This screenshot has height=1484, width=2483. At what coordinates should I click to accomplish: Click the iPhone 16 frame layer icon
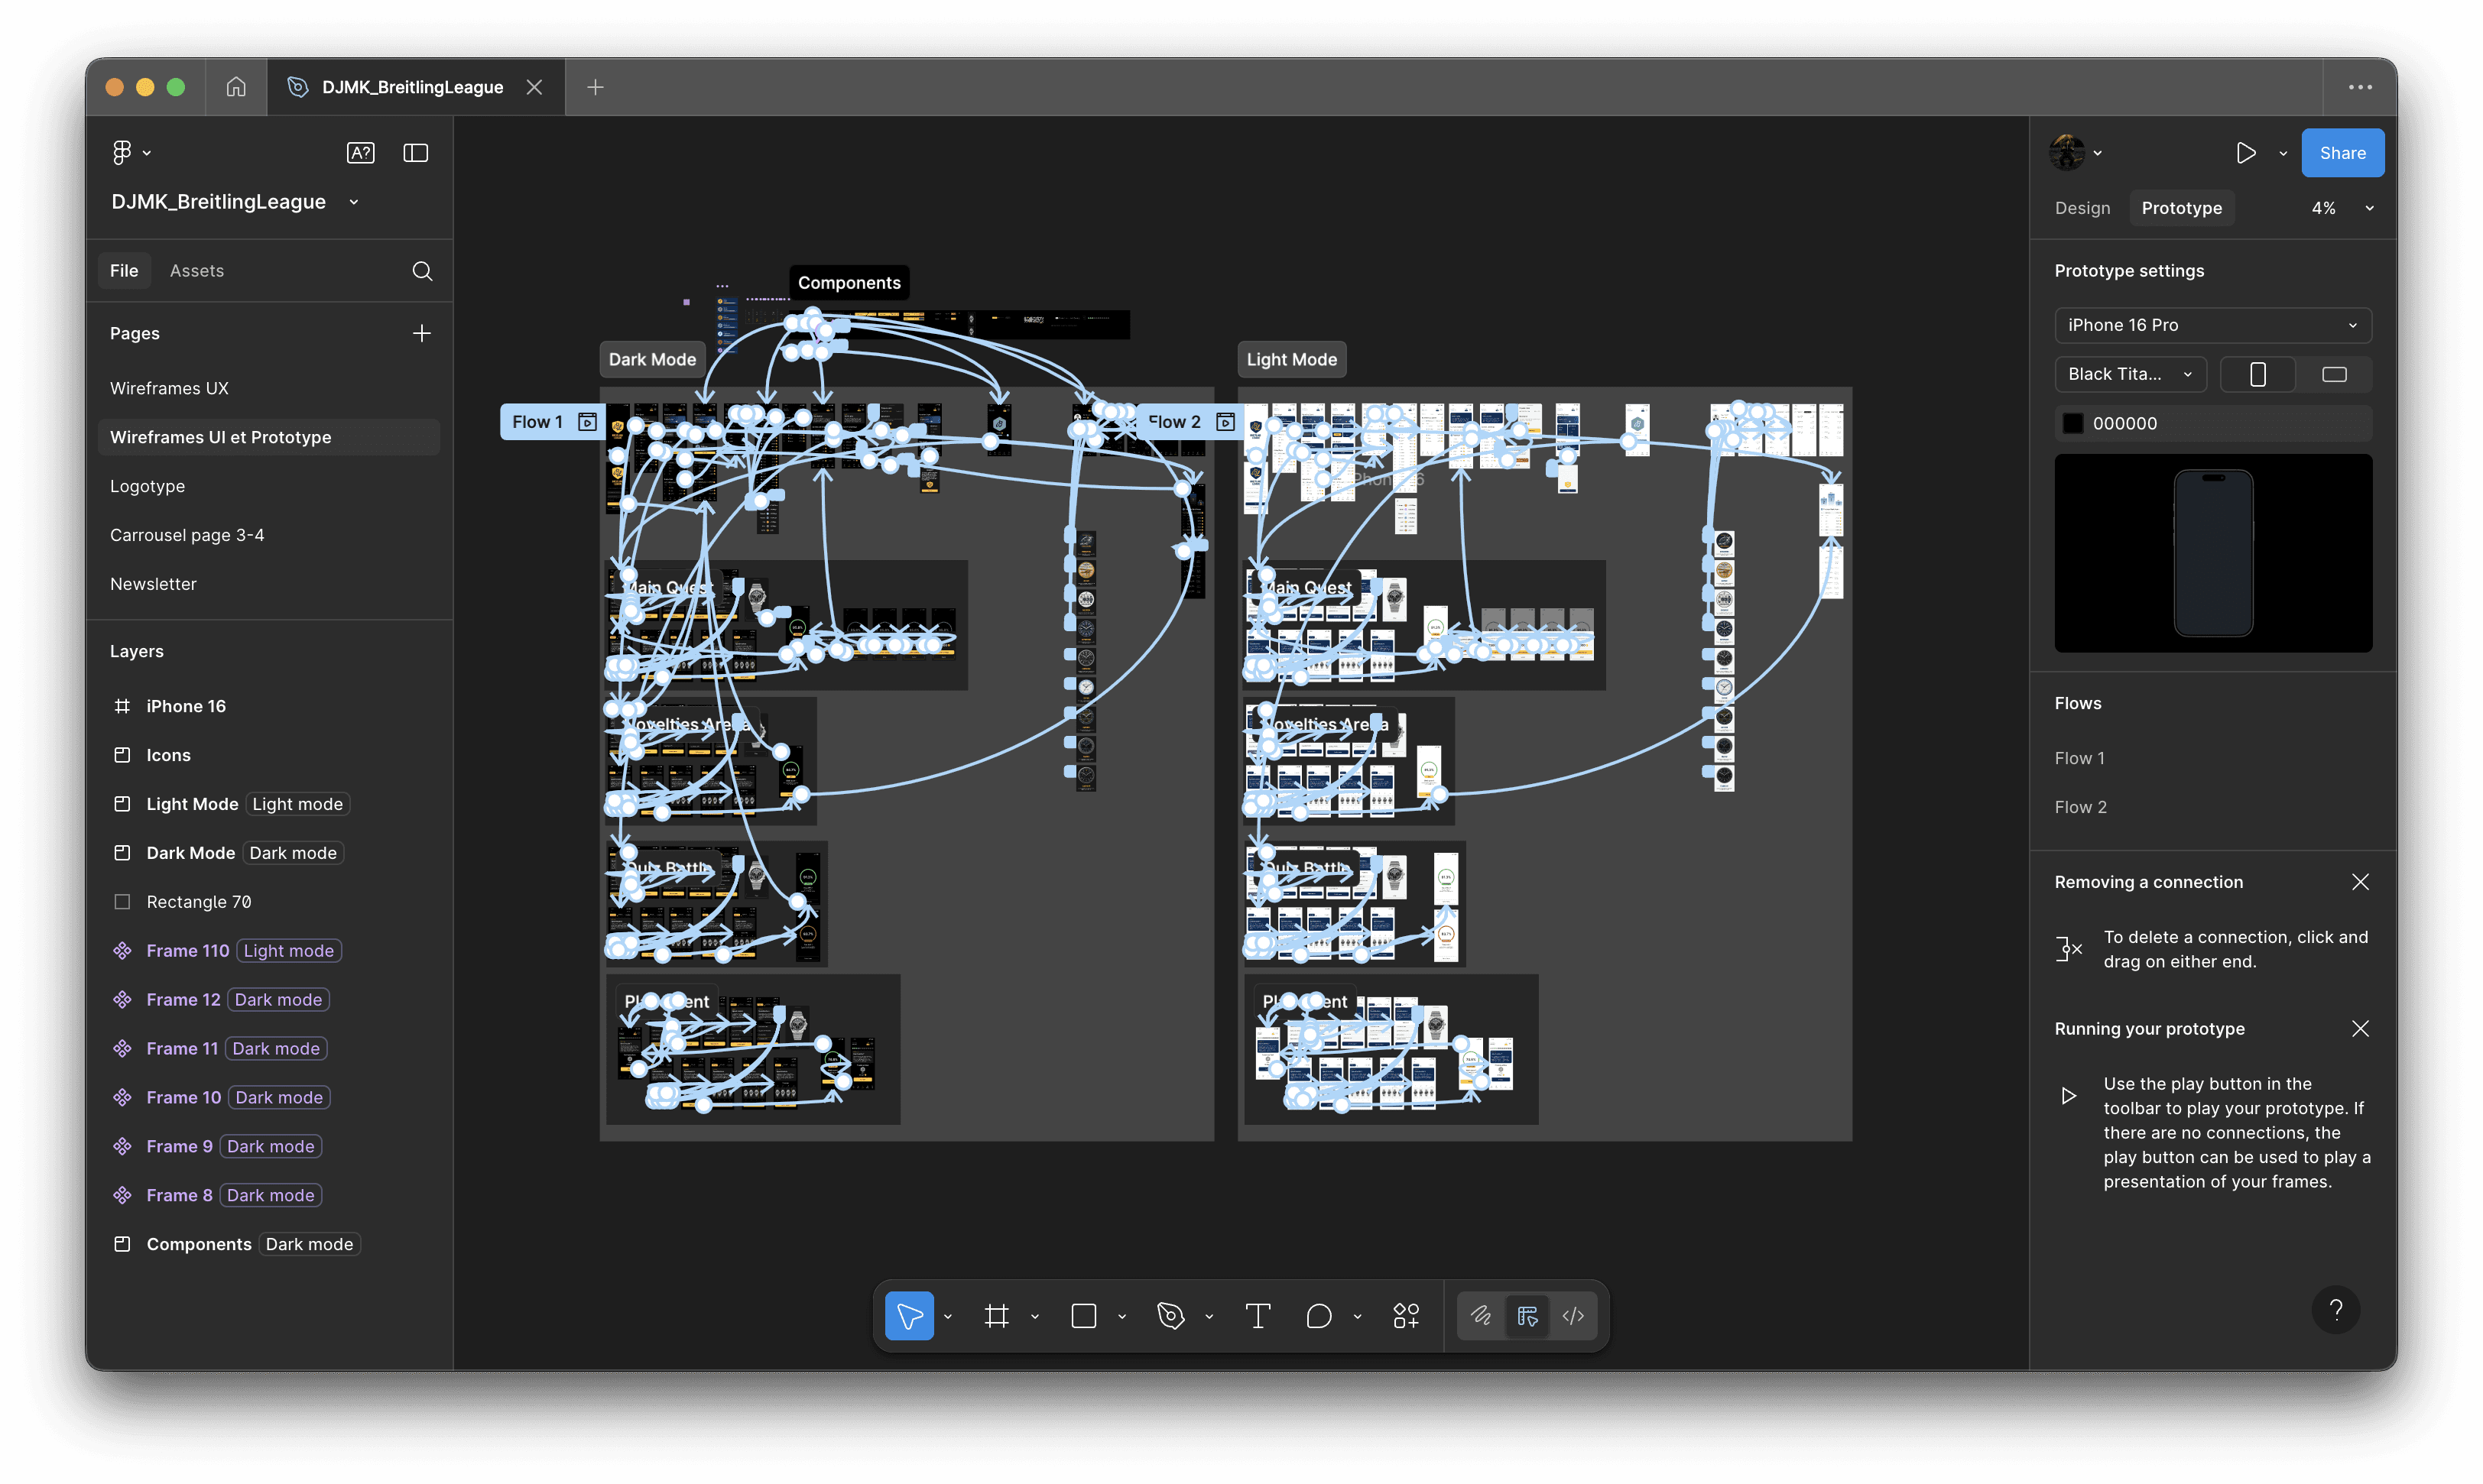(x=122, y=706)
